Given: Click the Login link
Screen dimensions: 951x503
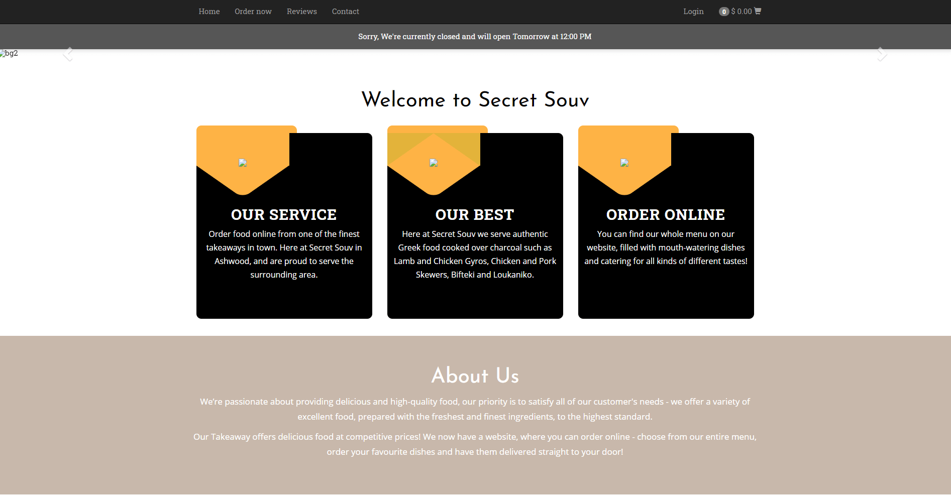Looking at the screenshot, I should point(693,12).
